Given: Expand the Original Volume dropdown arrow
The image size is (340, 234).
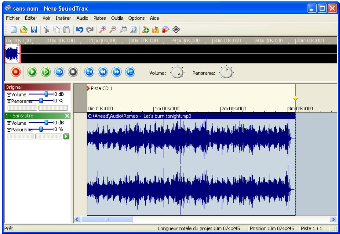Looking at the screenshot, I should (9, 95).
